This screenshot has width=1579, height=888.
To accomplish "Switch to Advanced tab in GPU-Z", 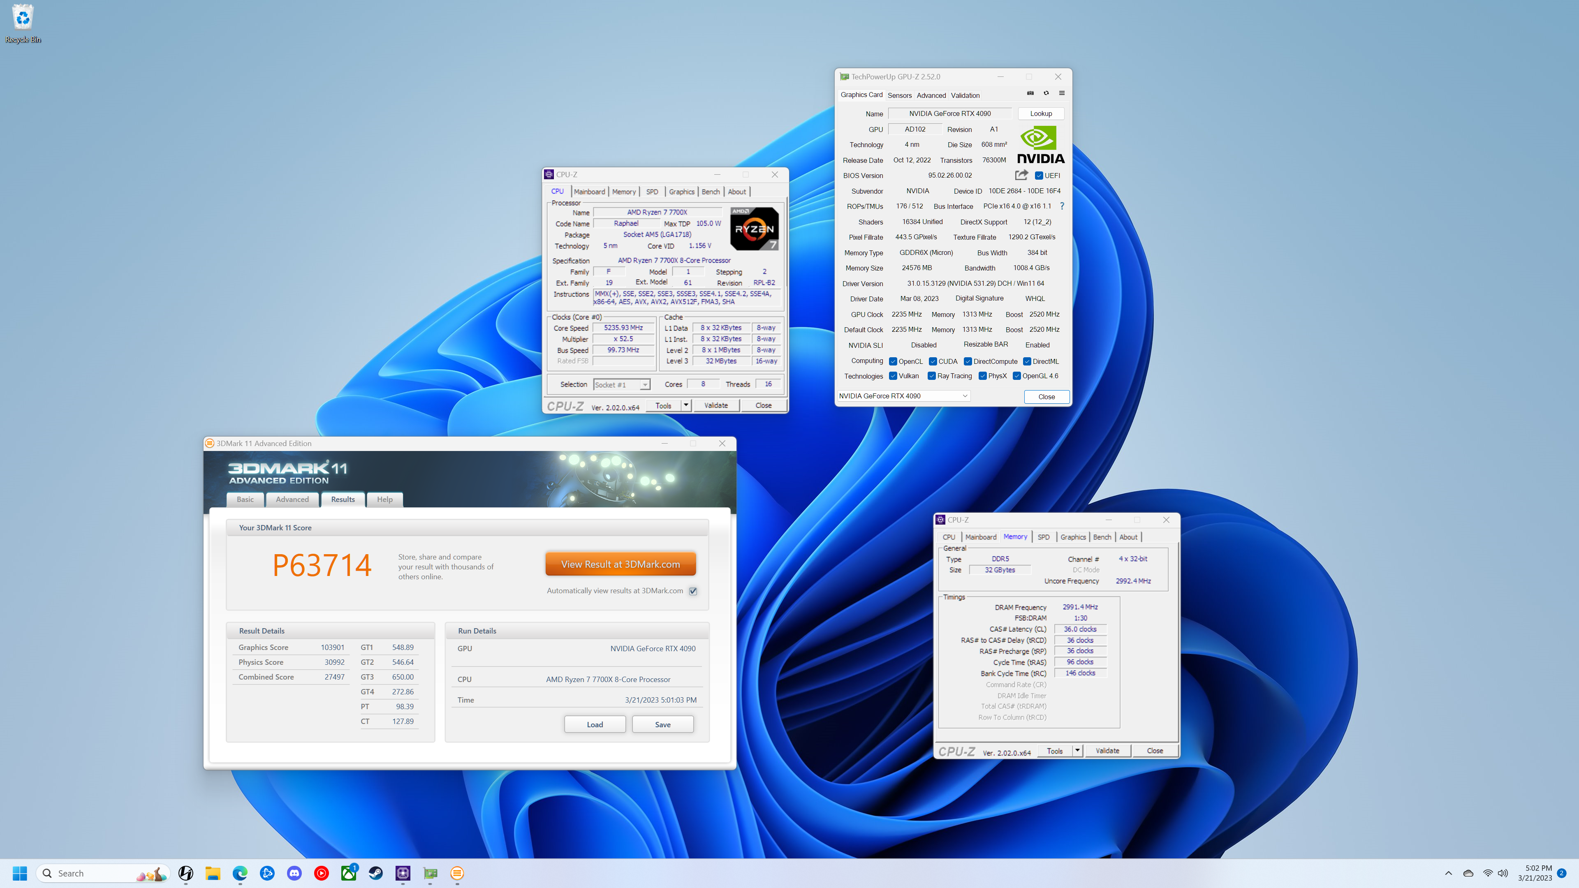I will 931,95.
